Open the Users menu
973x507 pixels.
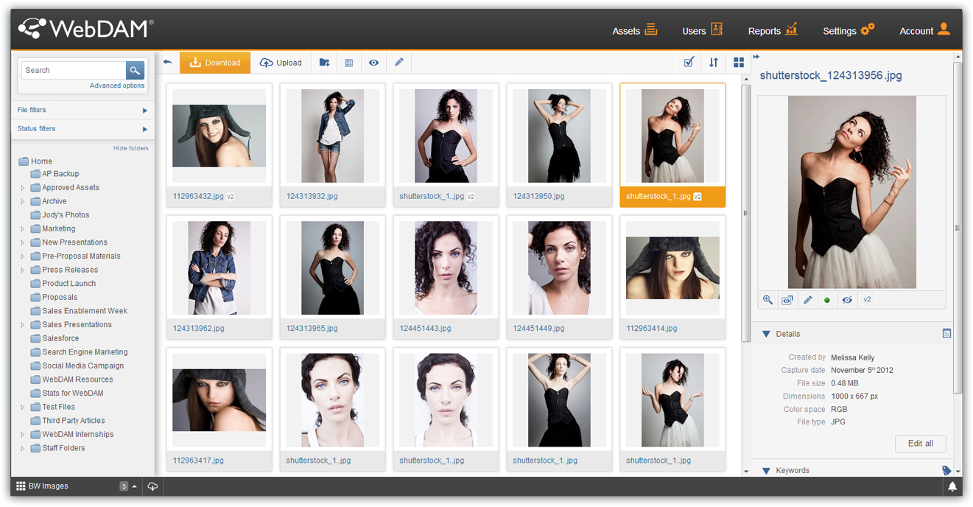tap(702, 30)
